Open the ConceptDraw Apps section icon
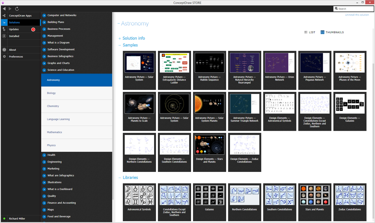 (4, 15)
